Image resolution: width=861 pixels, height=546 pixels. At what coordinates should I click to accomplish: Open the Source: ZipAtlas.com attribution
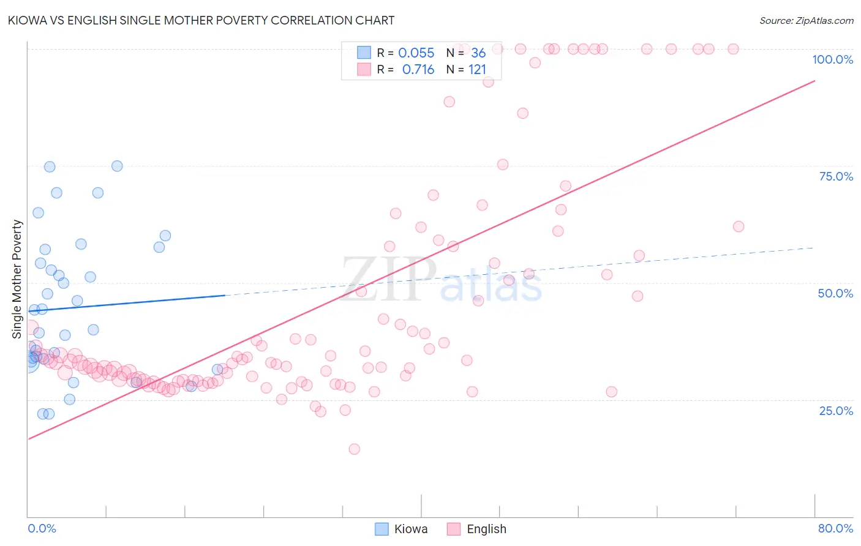(x=806, y=20)
